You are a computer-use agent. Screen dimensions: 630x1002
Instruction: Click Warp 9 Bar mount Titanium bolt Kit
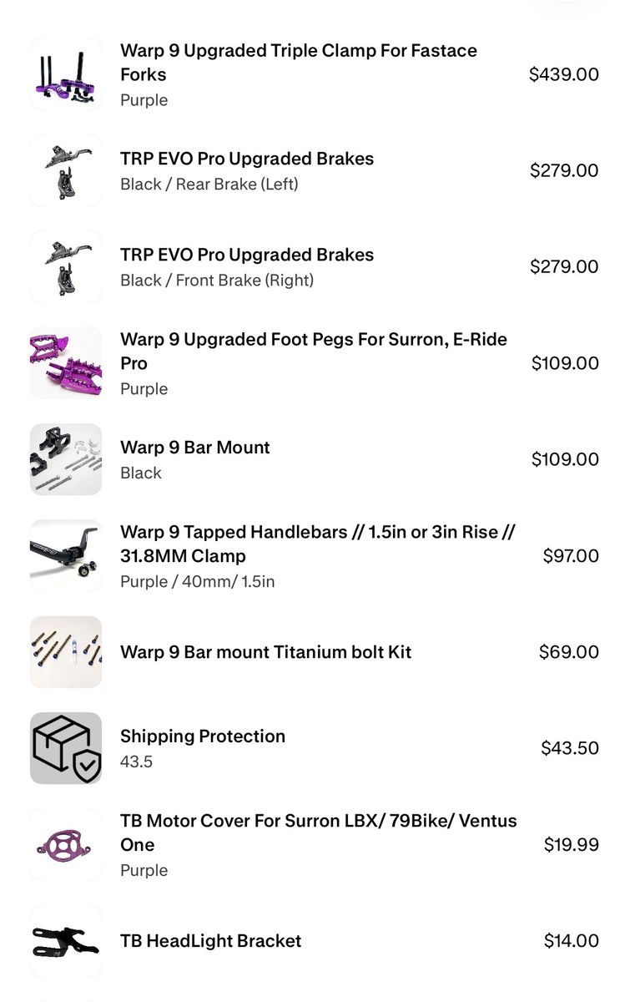pos(266,652)
